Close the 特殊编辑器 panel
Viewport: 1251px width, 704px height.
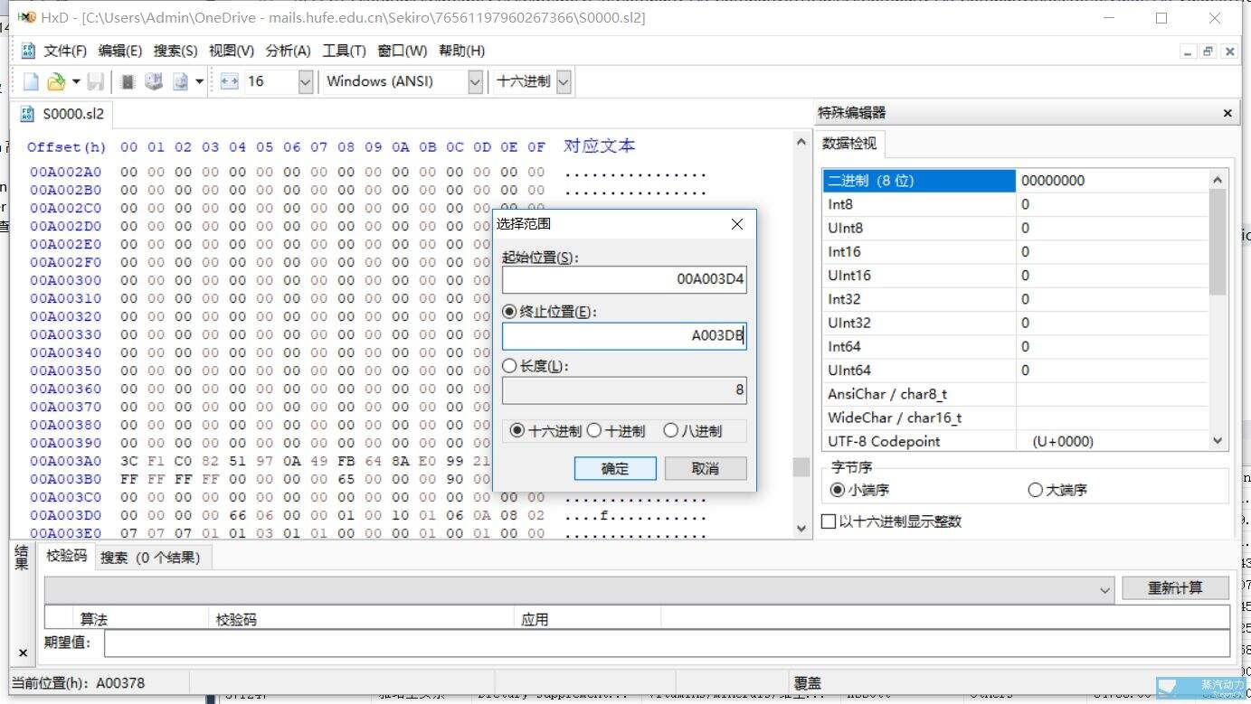tap(1227, 113)
